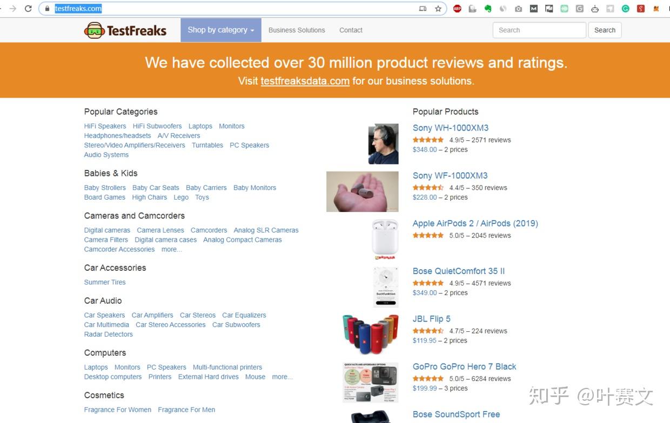
Task: Show more Computers categories
Action: (282, 377)
